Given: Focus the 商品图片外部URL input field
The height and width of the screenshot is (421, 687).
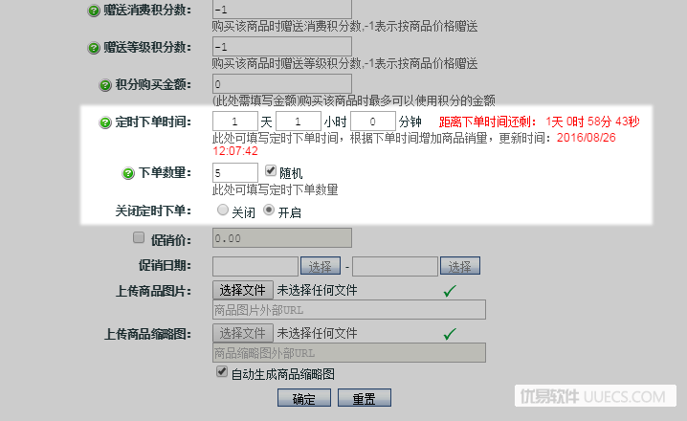Looking at the screenshot, I should pos(348,310).
